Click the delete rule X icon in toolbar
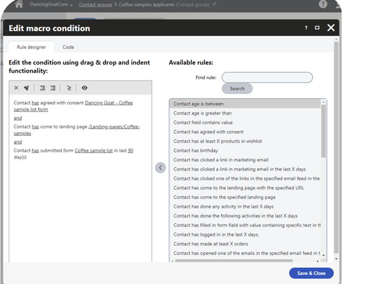Image resolution: width=379 pixels, height=284 pixels. click(x=16, y=88)
